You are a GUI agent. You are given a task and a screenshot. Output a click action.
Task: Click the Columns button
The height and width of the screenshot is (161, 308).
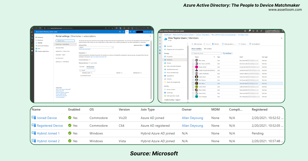click(242, 44)
